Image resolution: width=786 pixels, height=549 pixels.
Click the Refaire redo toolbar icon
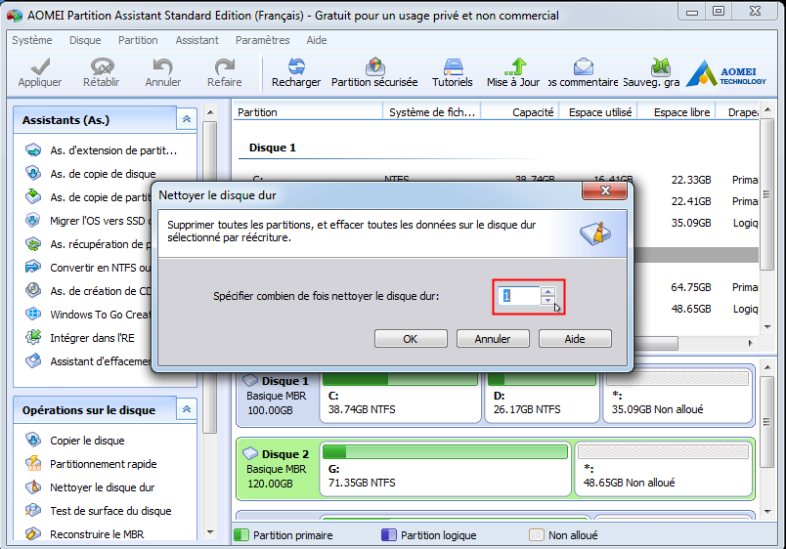pyautogui.click(x=224, y=73)
